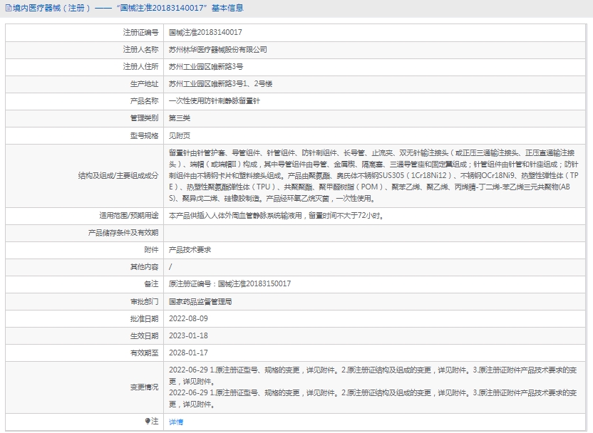Viewport: 593px width, 433px height.
Task: Click the 审批部门 label
Action: (x=144, y=301)
